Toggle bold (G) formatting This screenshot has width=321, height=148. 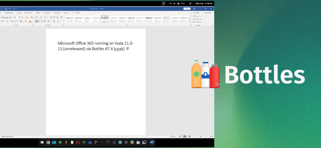(2, 21)
